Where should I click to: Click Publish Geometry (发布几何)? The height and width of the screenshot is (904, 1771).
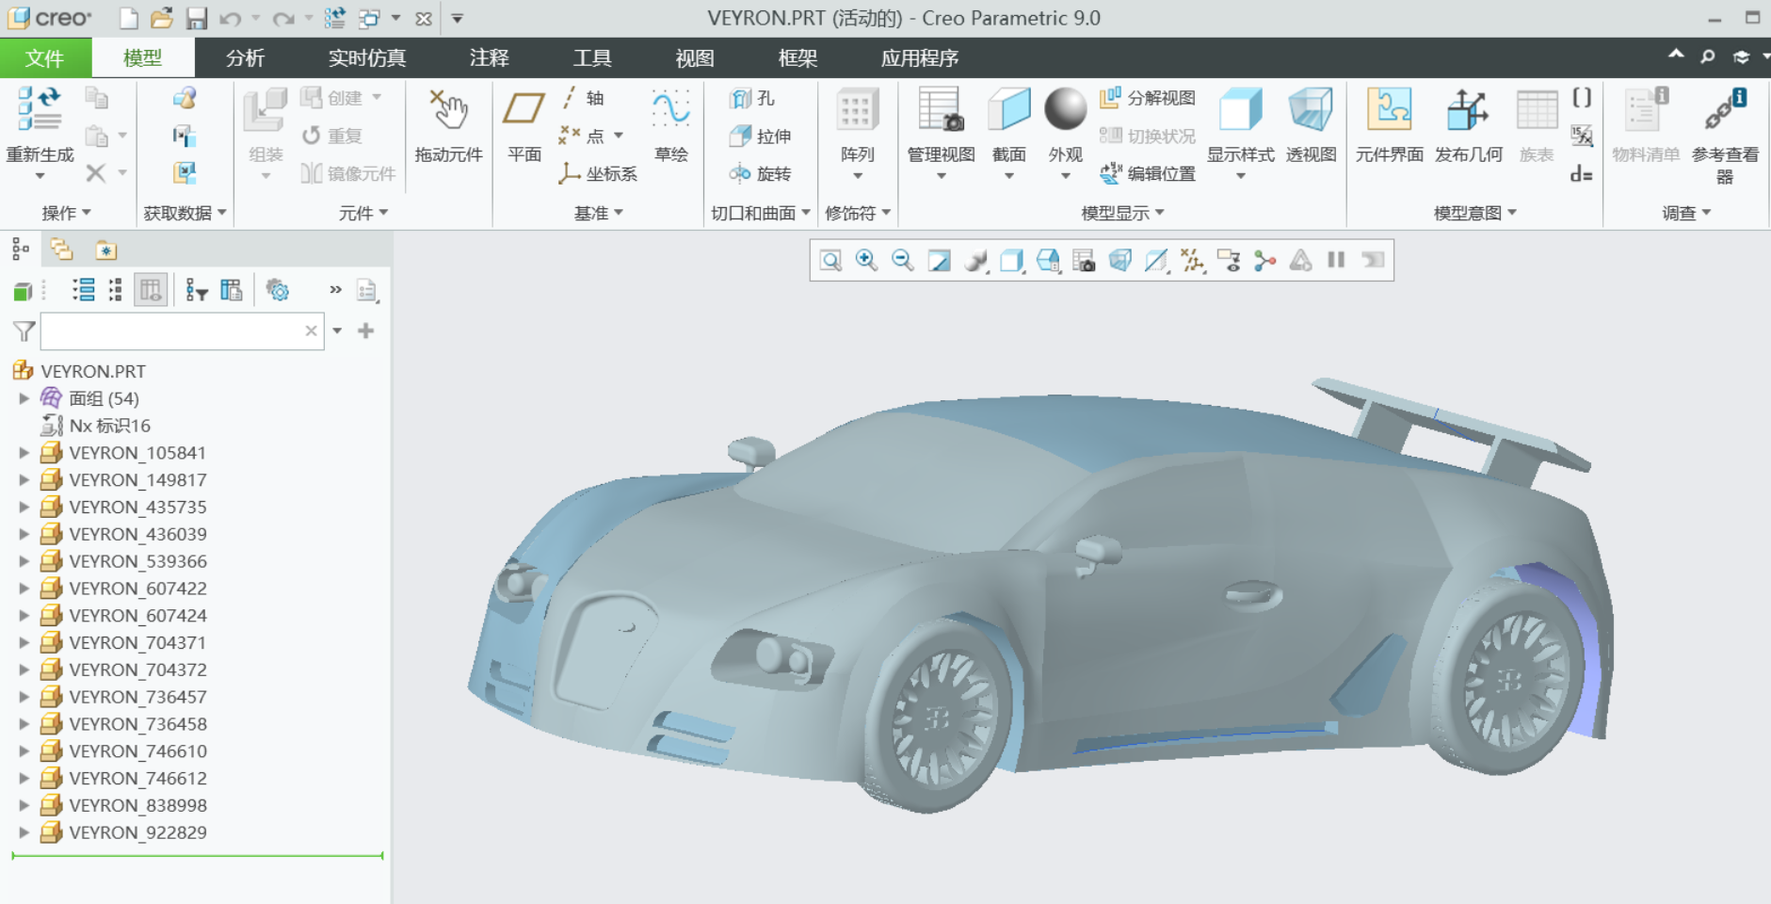pos(1468,126)
